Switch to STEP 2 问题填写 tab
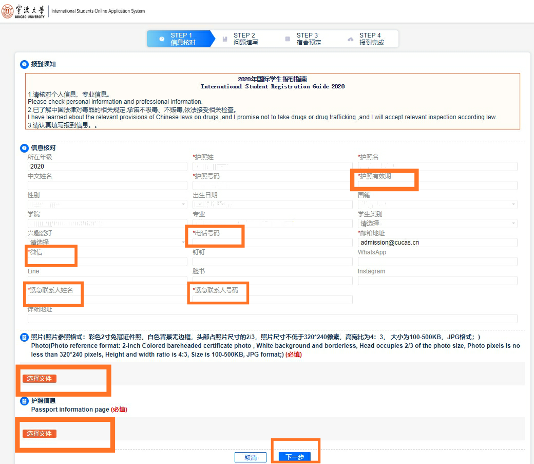Viewport: 534px width, 464px height. coord(245,39)
